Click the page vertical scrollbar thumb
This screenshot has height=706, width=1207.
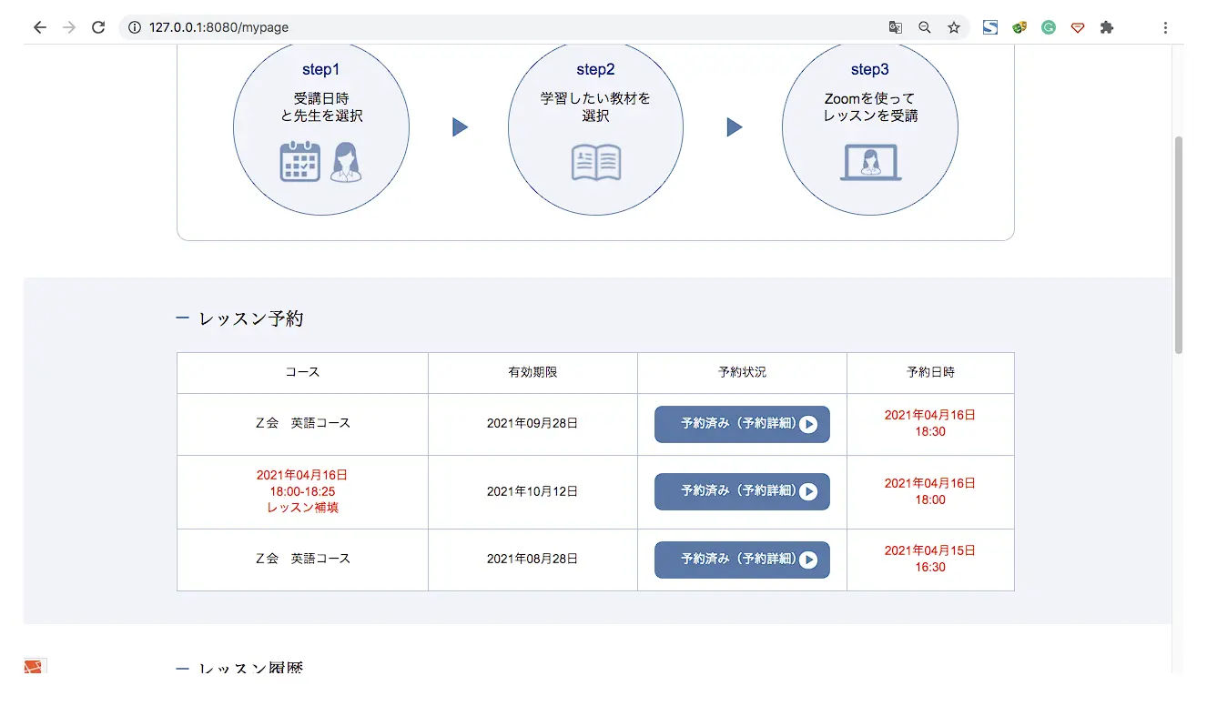coord(1179,244)
